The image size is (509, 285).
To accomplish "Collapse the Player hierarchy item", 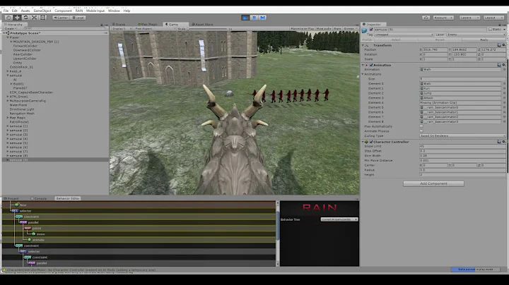I will (x=8, y=37).
